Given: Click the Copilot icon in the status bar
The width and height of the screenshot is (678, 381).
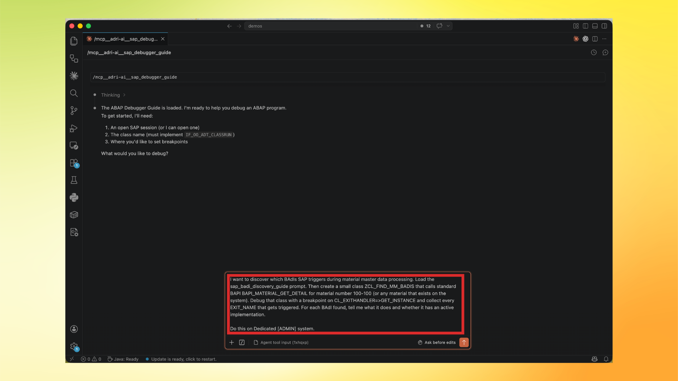Looking at the screenshot, I should tap(594, 359).
